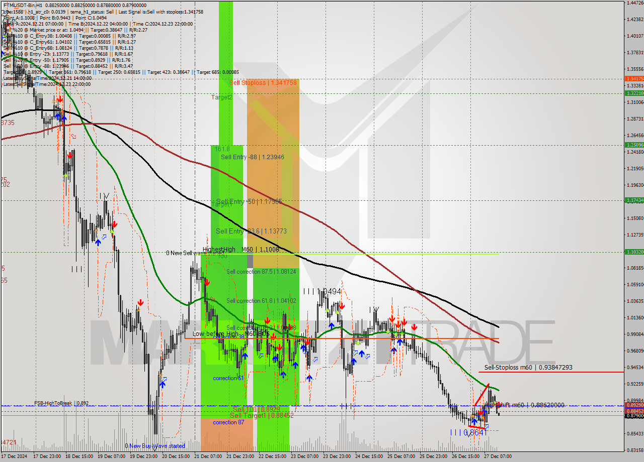Viewport: 644px width, 462px height.
Task: Click the 'HighestHigh M60 | 1.1008' label
Action: [241, 249]
